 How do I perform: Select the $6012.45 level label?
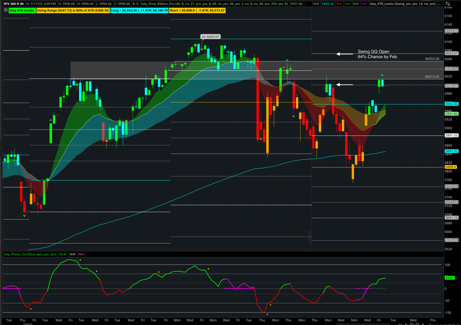pos(432,76)
